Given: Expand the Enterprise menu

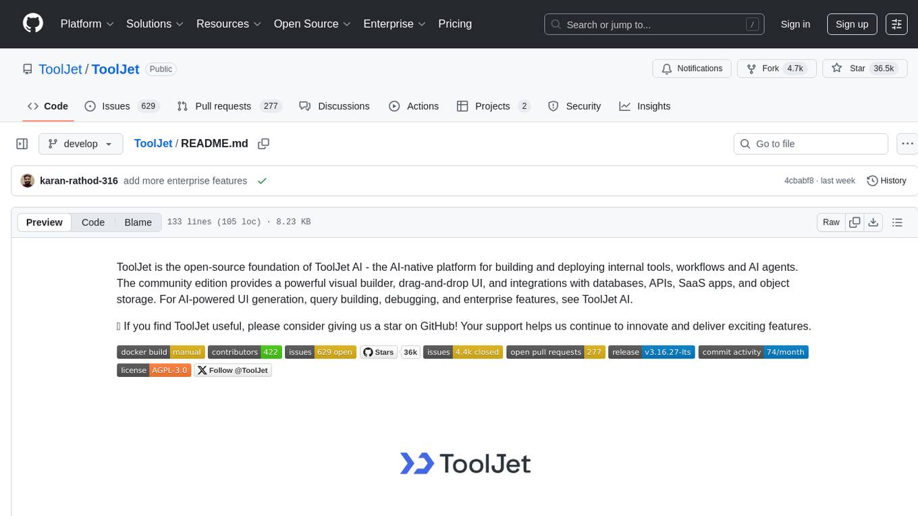Looking at the screenshot, I should pyautogui.click(x=395, y=24).
